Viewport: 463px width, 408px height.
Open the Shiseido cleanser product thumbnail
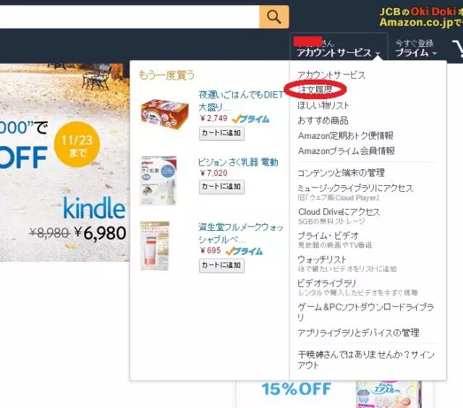point(155,246)
